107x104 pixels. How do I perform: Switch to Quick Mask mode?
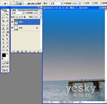click(x=7, y=63)
